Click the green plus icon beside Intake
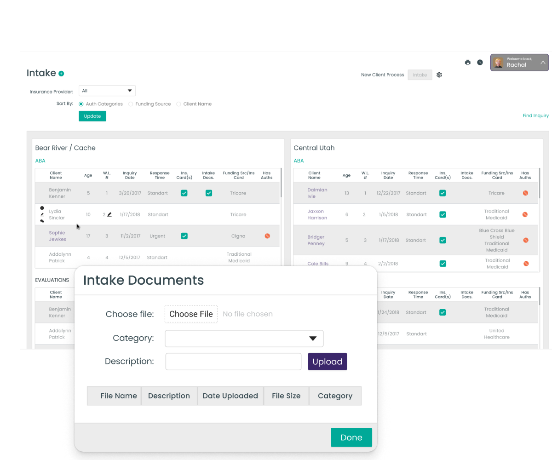 point(61,74)
